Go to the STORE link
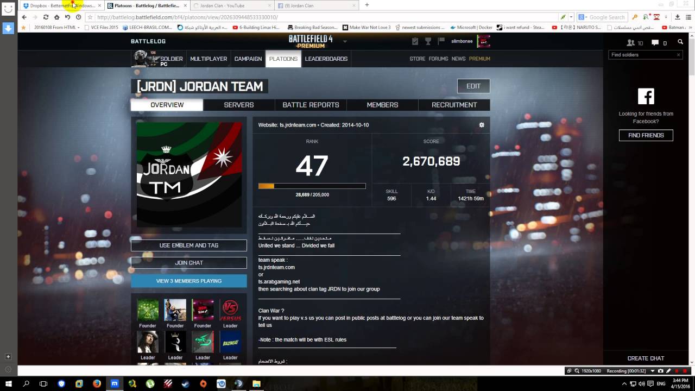 tap(418, 59)
